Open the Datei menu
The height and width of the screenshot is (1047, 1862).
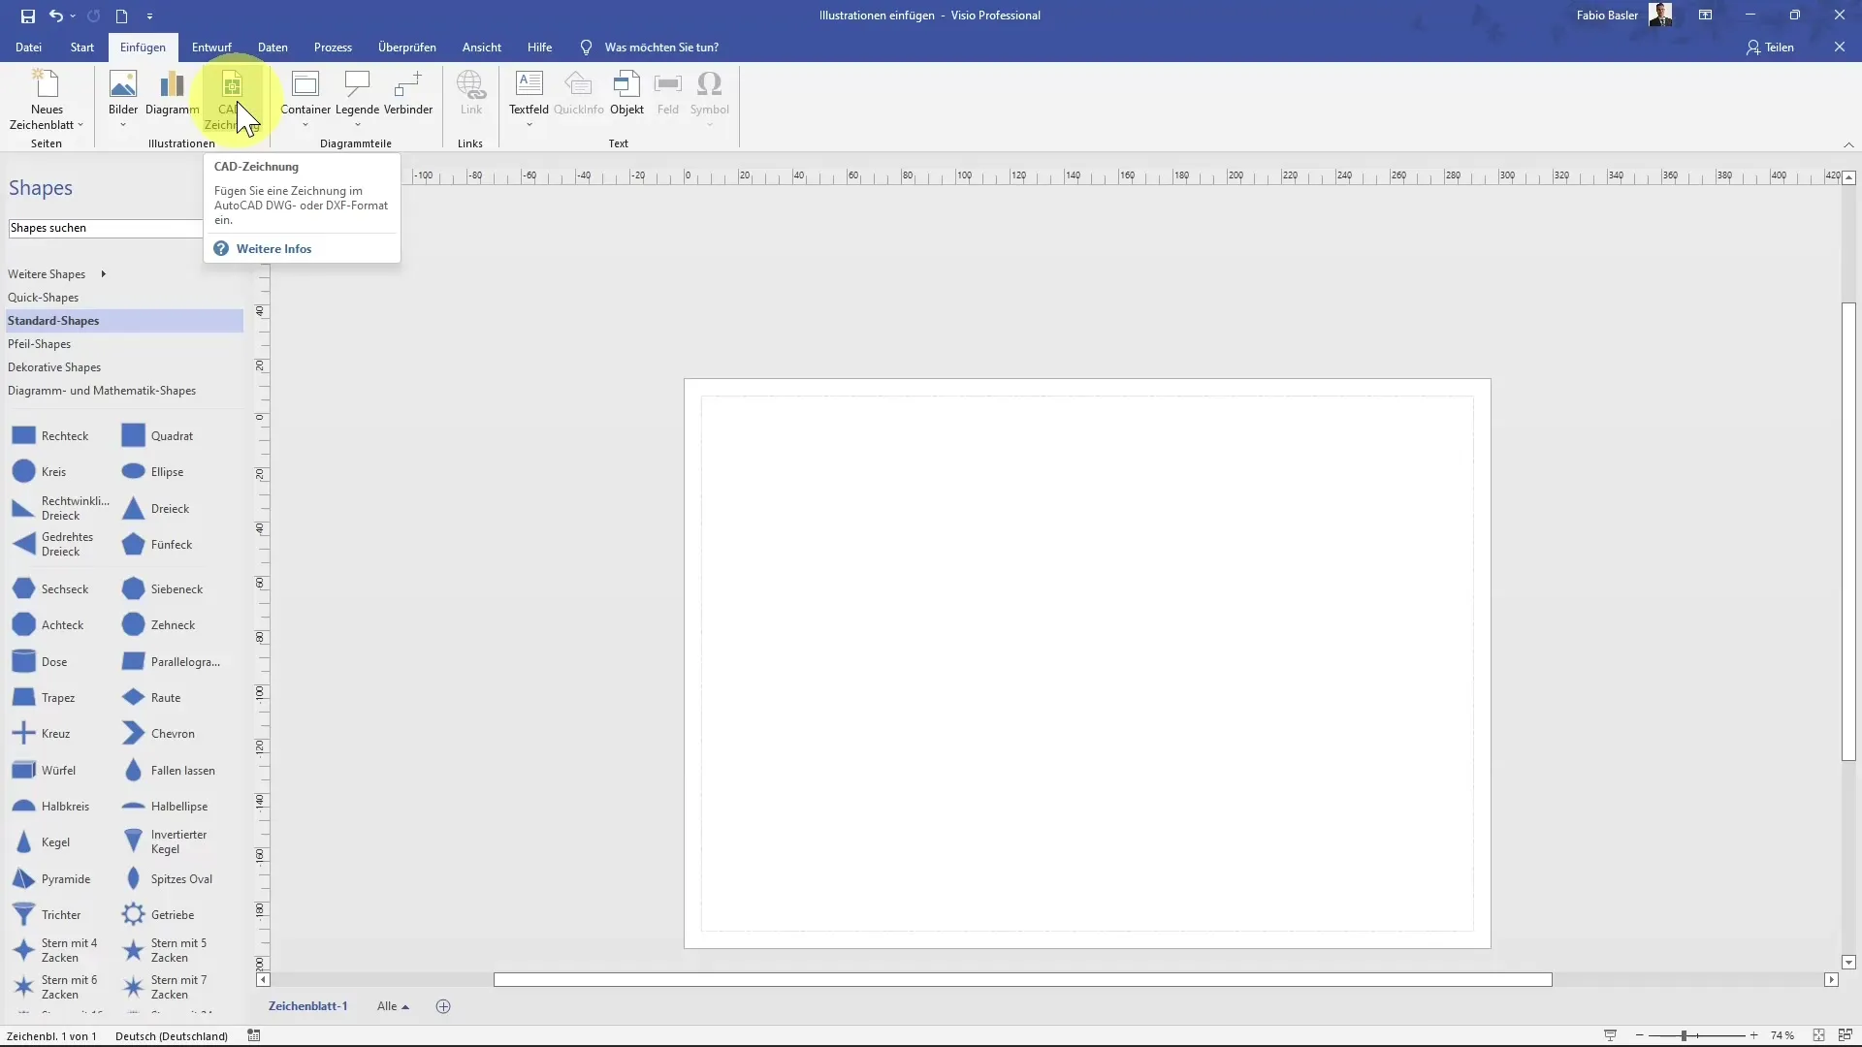(x=28, y=47)
